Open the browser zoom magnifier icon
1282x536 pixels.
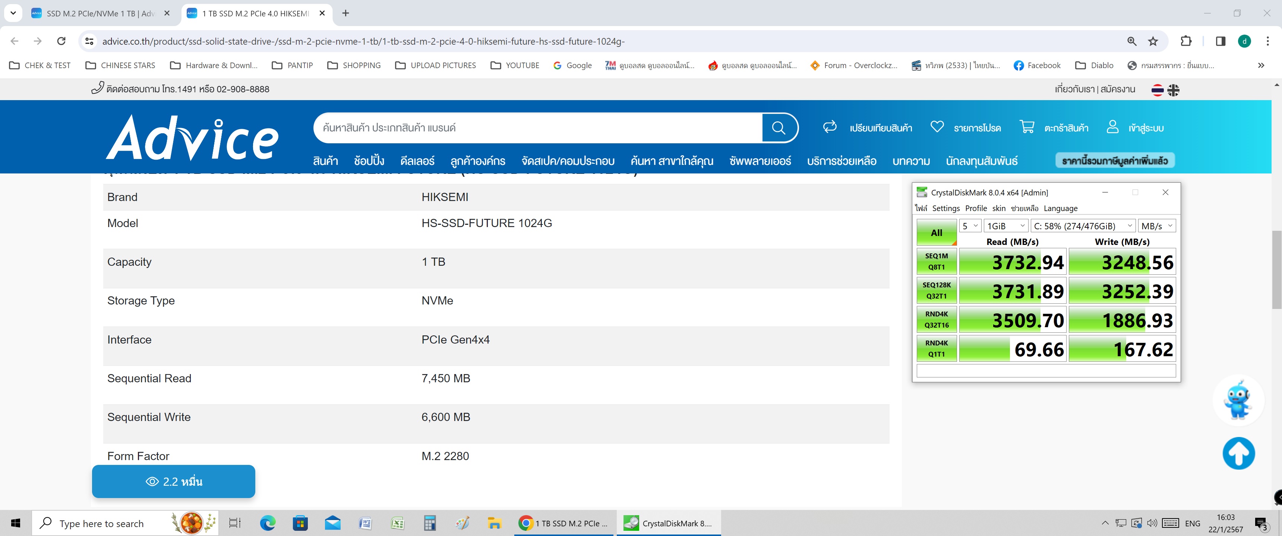[1132, 41]
